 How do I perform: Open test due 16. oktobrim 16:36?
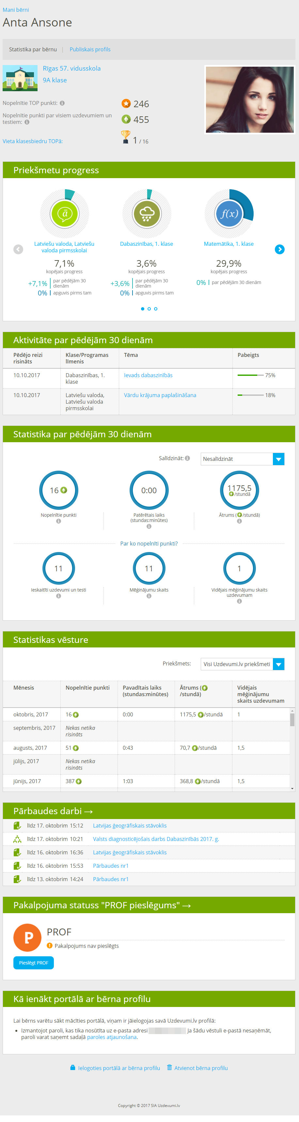click(130, 852)
